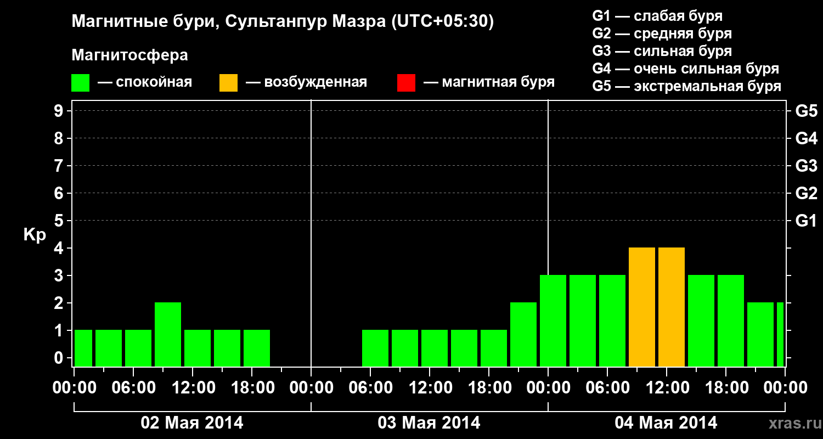The image size is (823, 439).
Task: Click the orange 'возбужденная' legend swatch
Action: pos(228,83)
